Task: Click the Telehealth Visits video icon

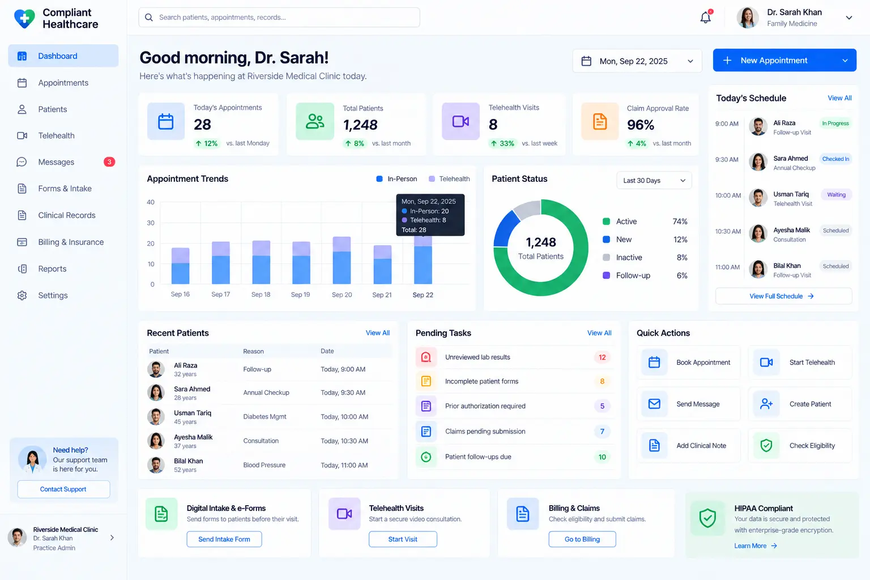Action: pyautogui.click(x=460, y=121)
